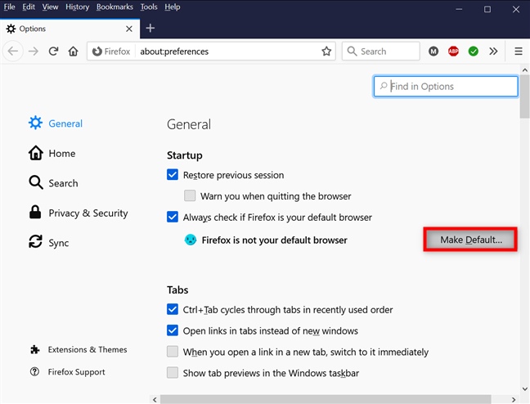The width and height of the screenshot is (530, 404).
Task: Click the vertical scrollbar thumb
Action: (x=524, y=97)
